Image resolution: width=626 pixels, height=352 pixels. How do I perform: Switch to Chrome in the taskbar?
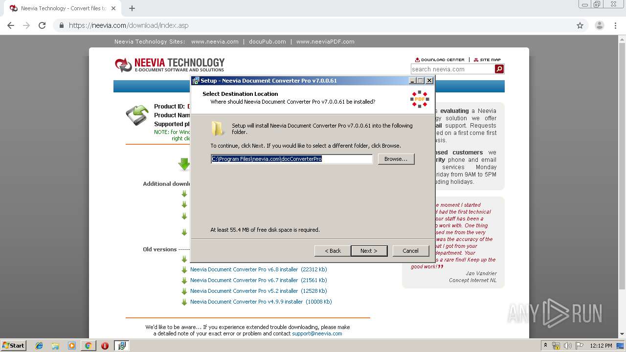(88, 346)
